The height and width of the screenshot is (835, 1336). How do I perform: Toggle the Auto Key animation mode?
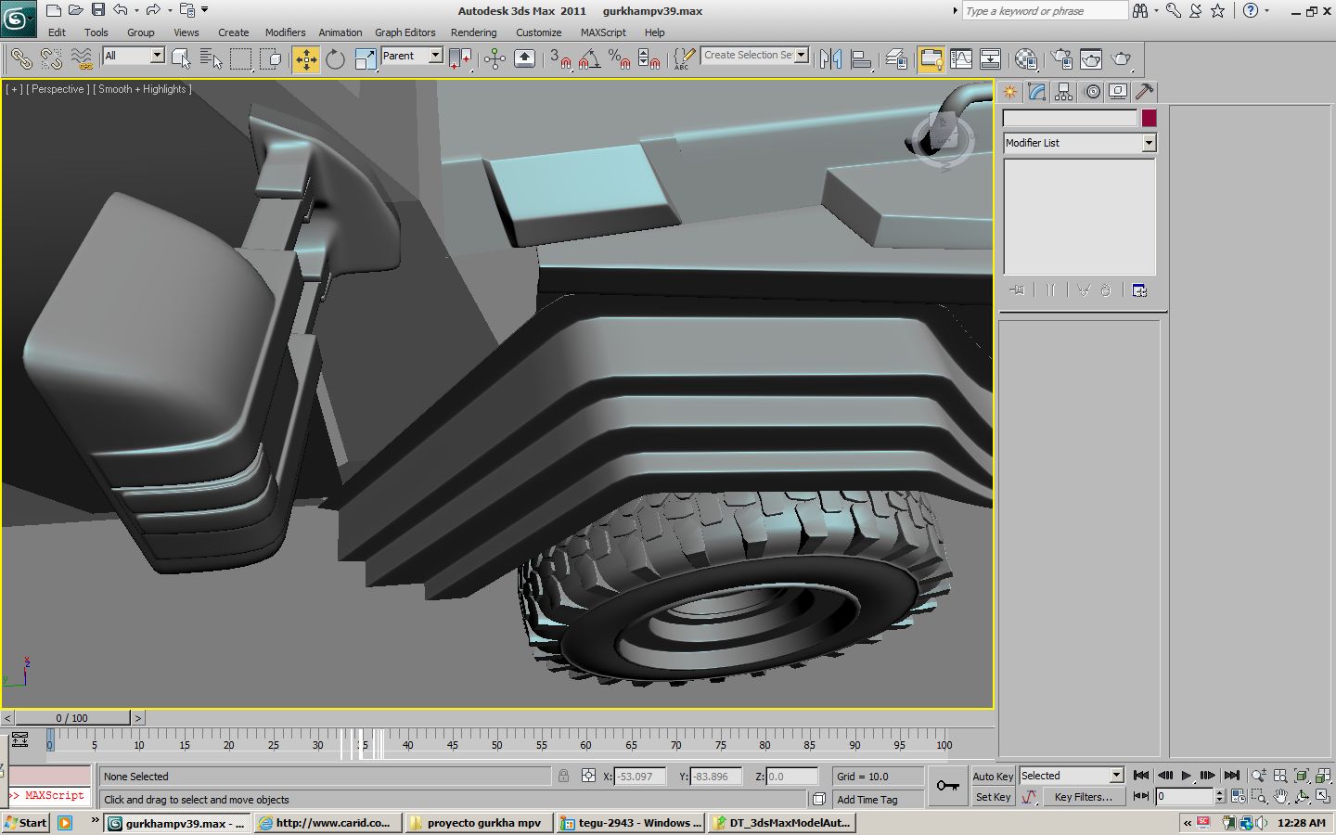pos(993,777)
